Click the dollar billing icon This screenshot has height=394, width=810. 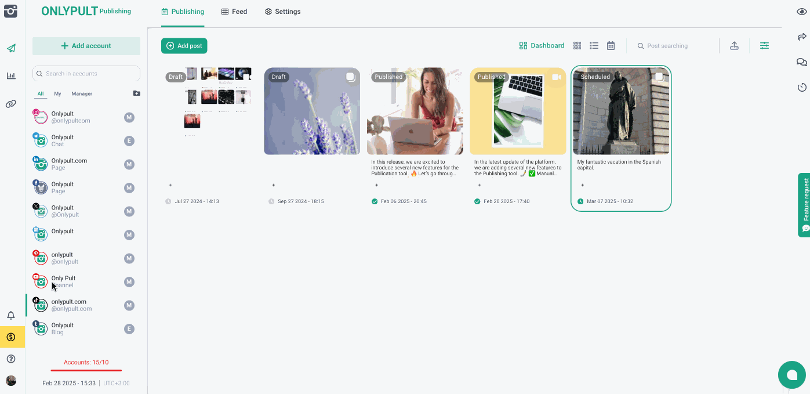(11, 337)
